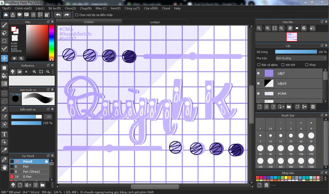Toggle the 'Bảo vệ alpha' checkbox

[x=259, y=65]
